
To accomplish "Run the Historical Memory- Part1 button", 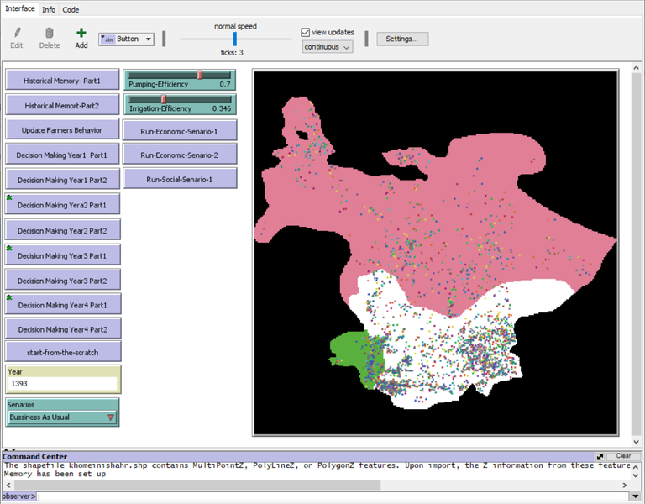I will click(x=62, y=81).
